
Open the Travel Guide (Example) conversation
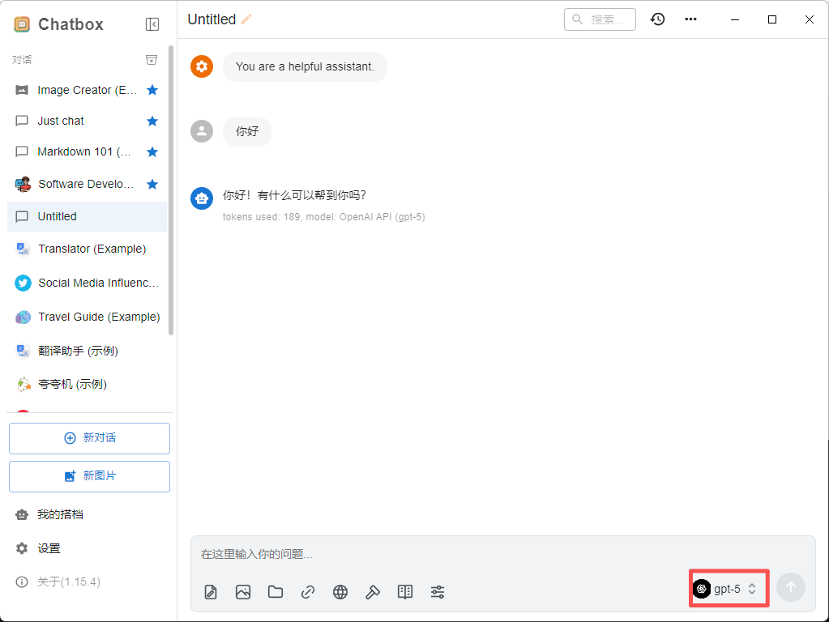(88, 317)
